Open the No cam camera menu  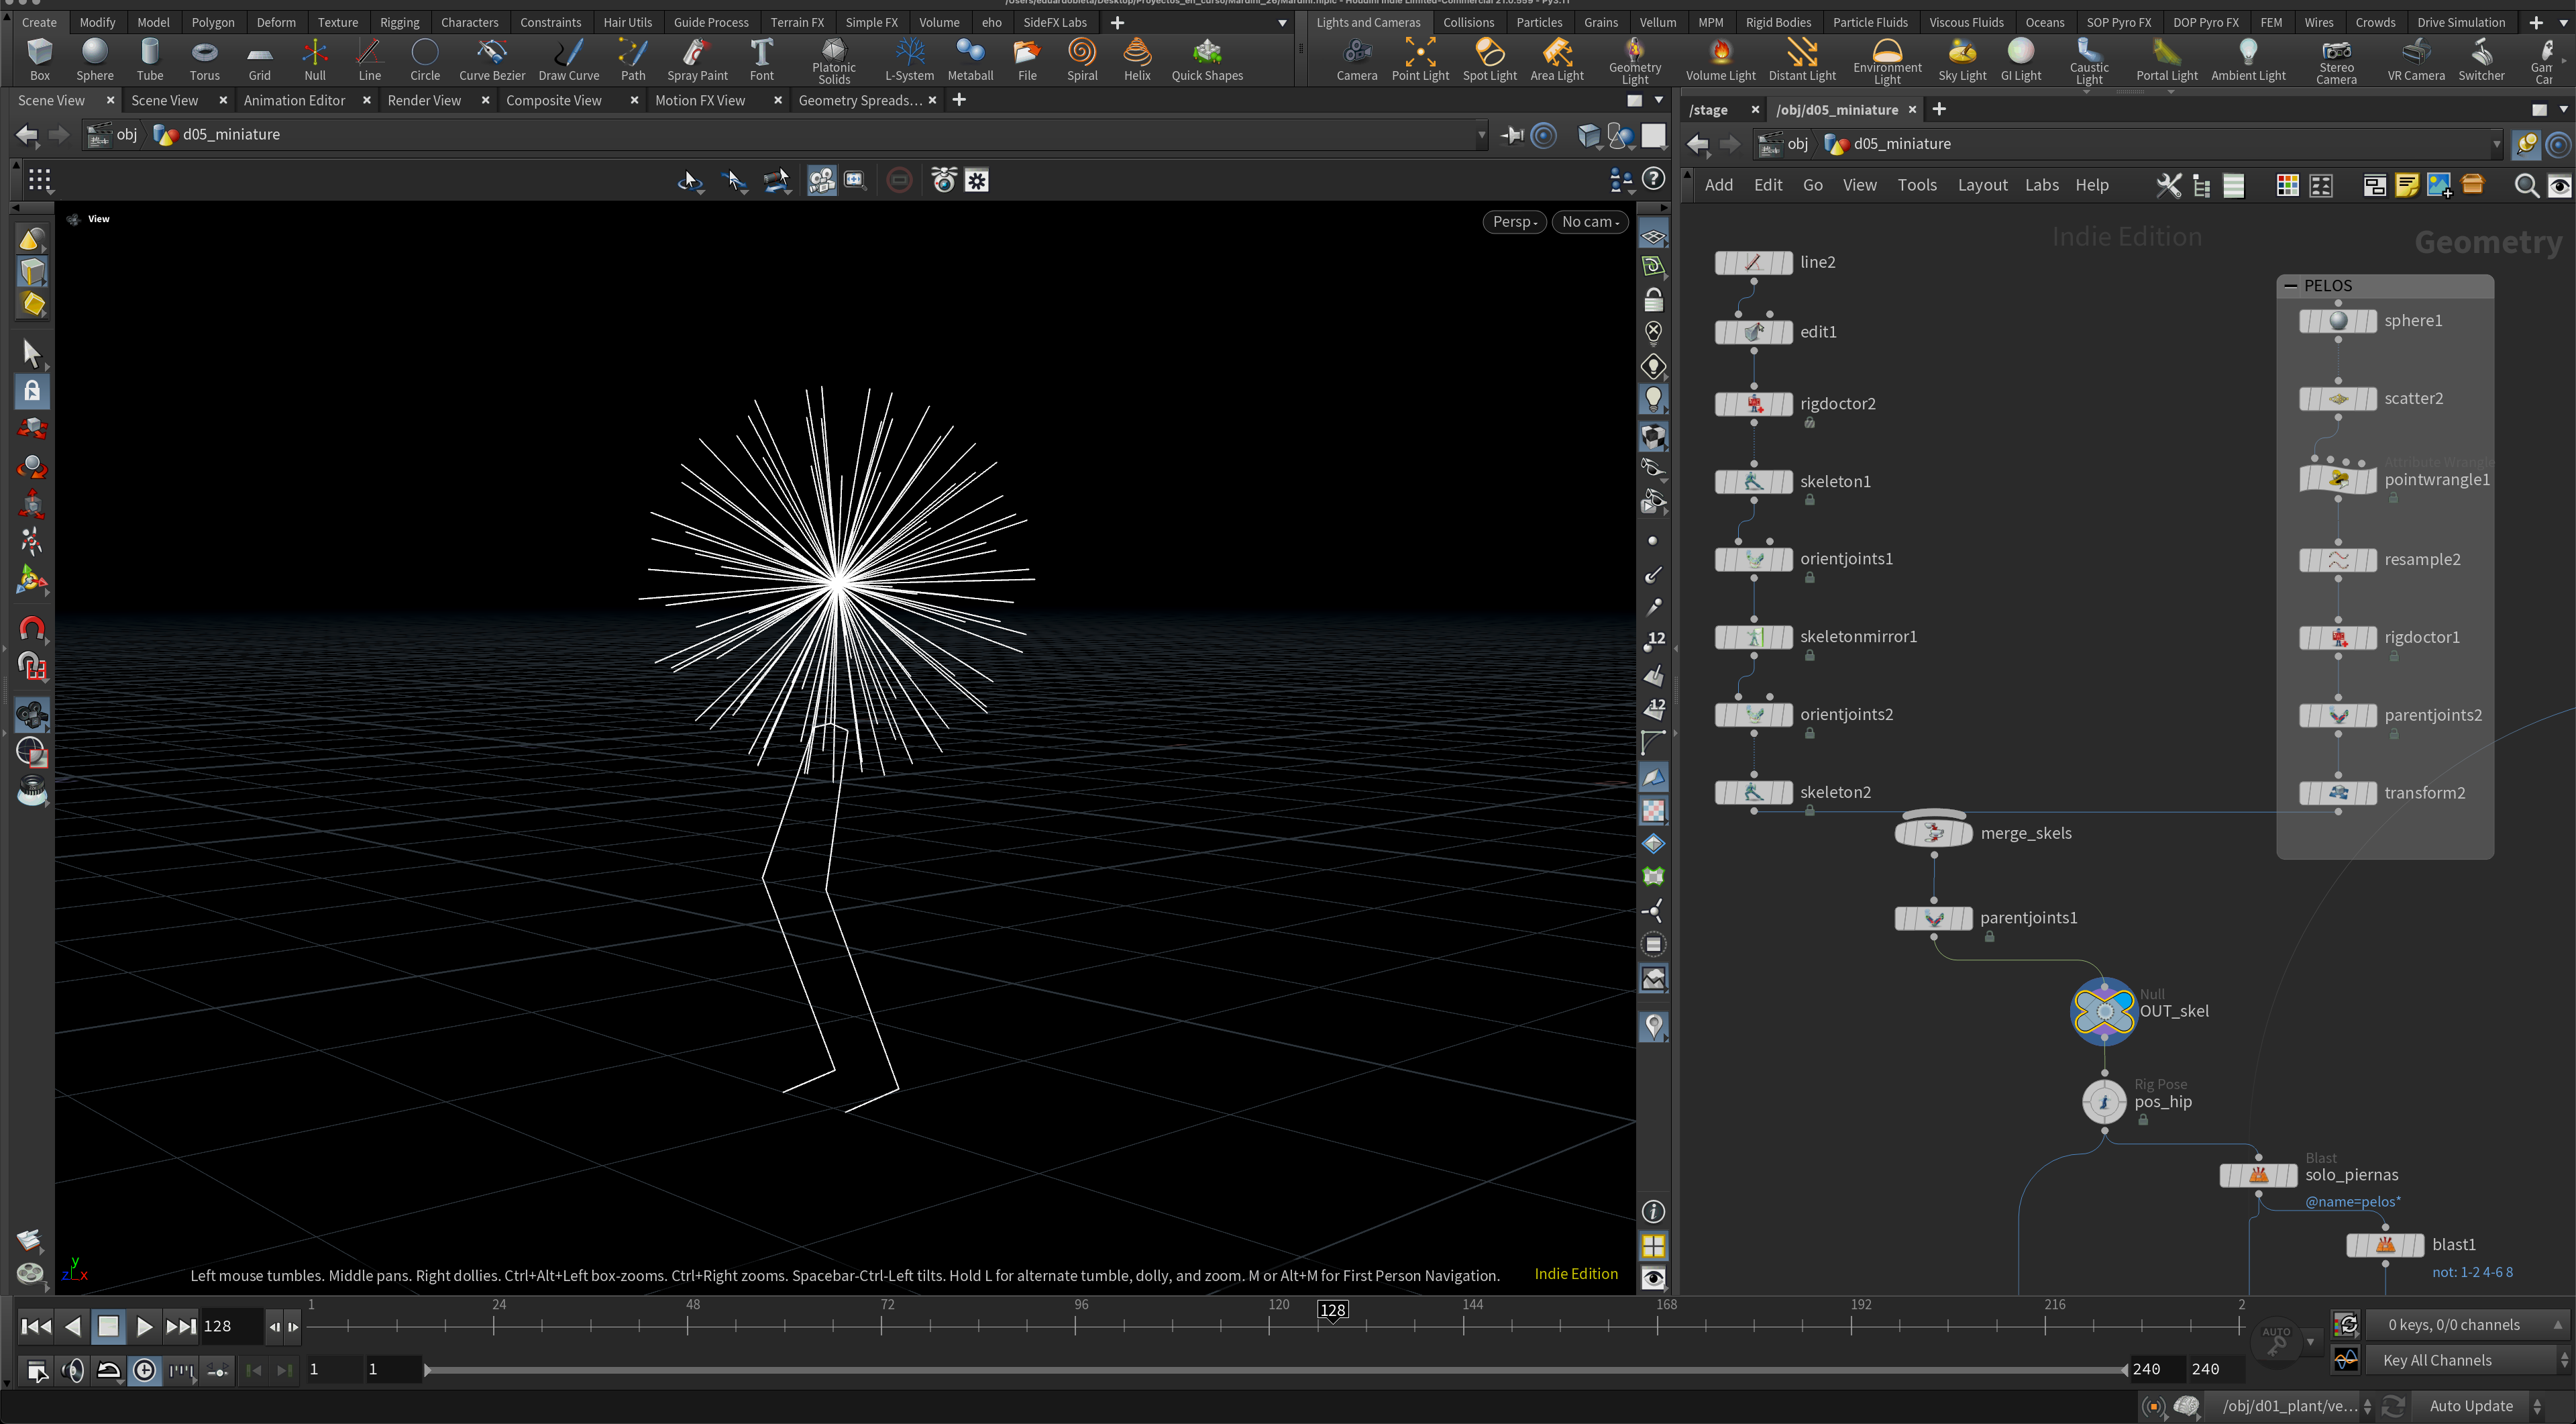click(x=1590, y=222)
